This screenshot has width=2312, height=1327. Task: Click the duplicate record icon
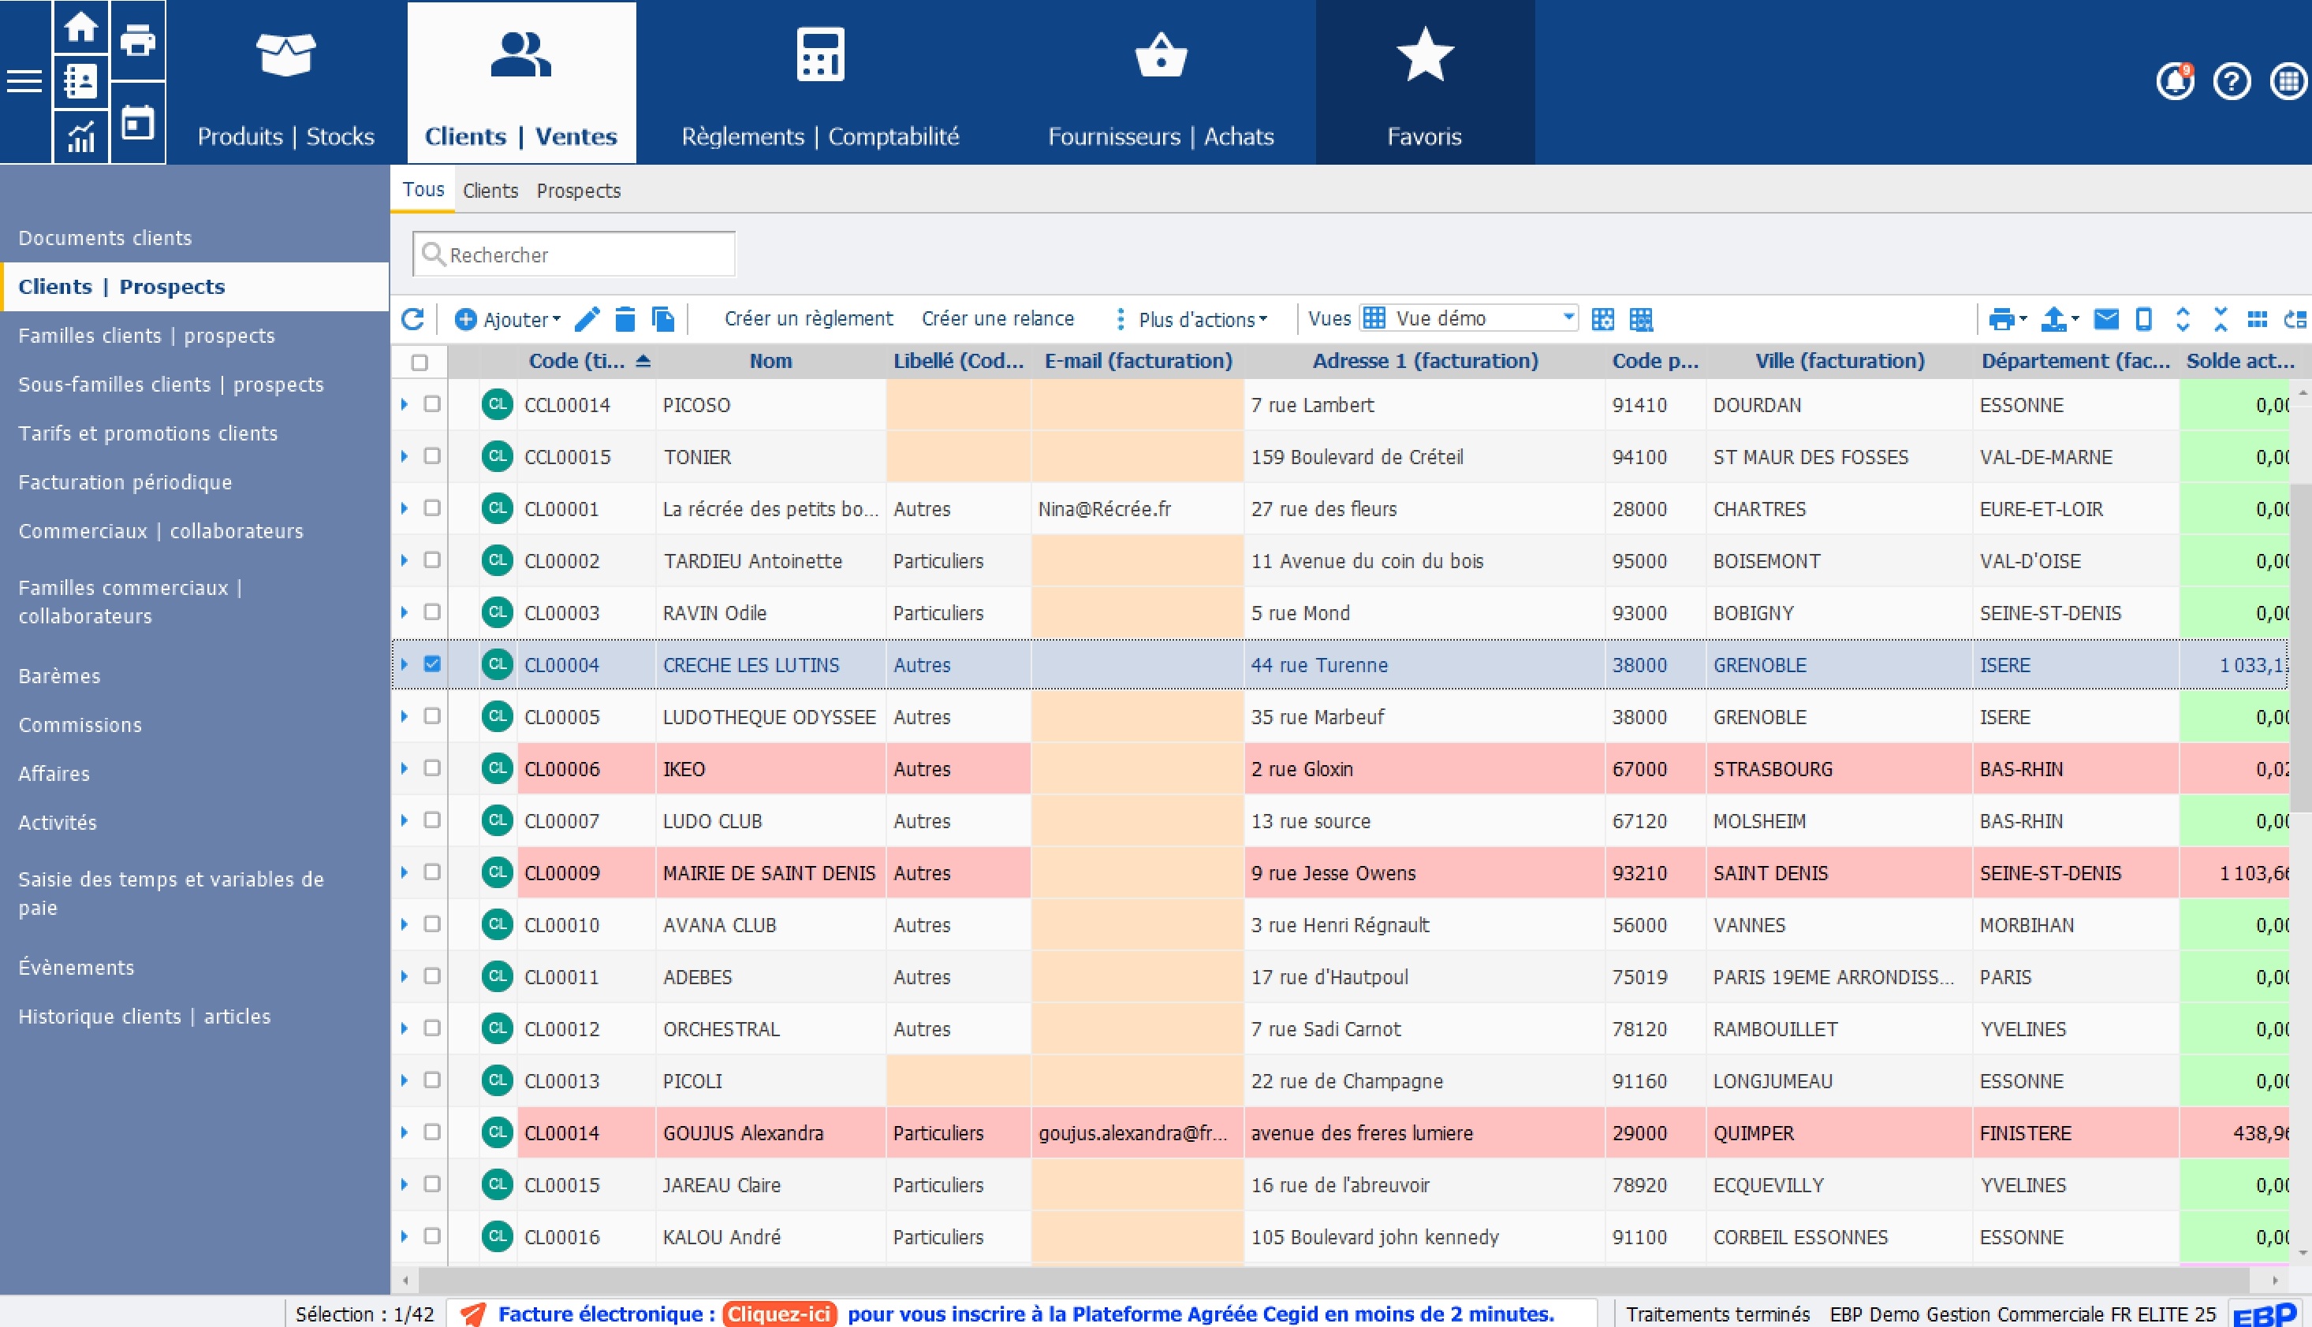click(663, 319)
